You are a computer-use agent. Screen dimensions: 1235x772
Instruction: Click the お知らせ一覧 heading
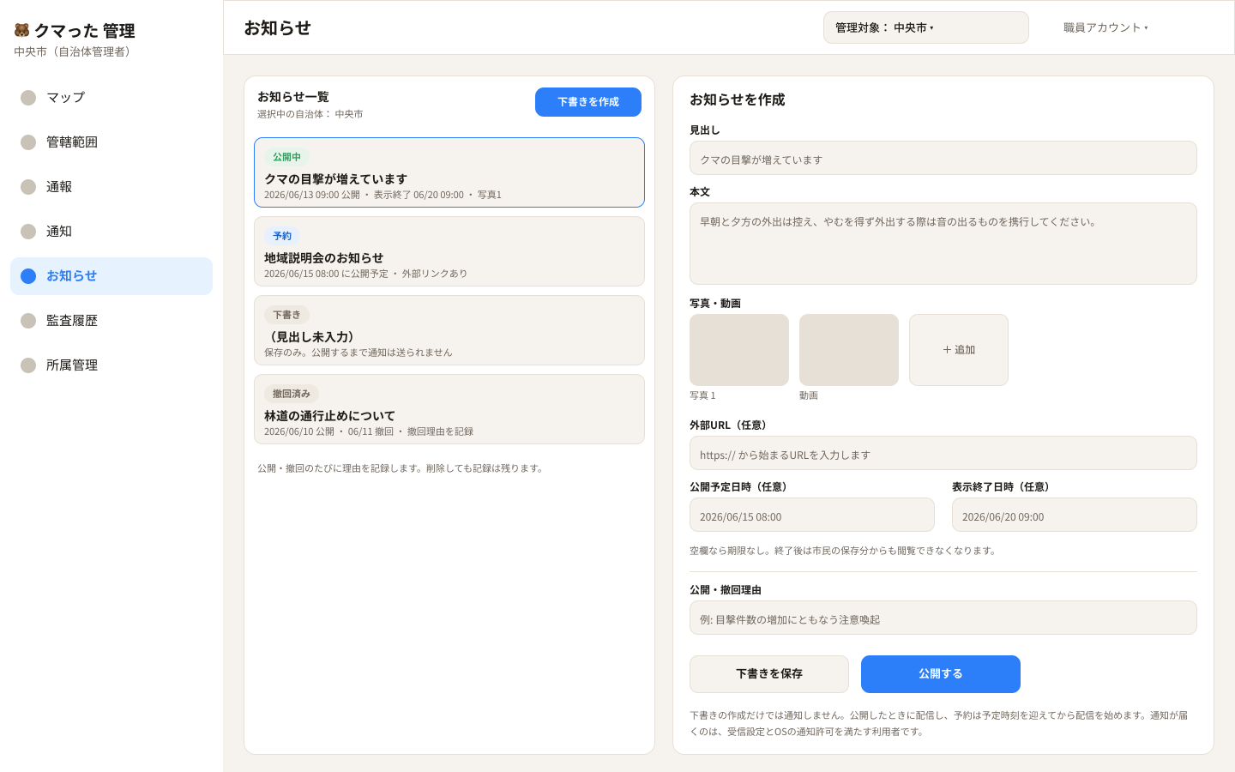click(x=293, y=97)
